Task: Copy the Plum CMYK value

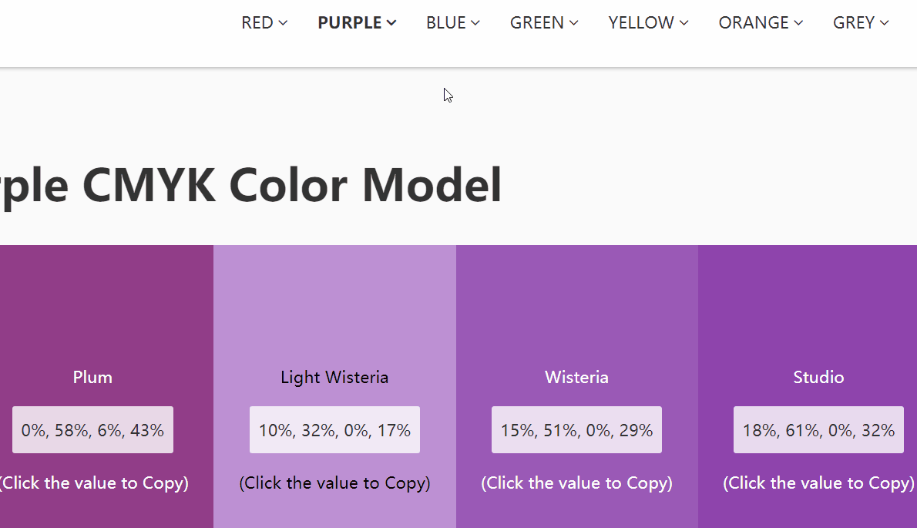Action: click(92, 430)
